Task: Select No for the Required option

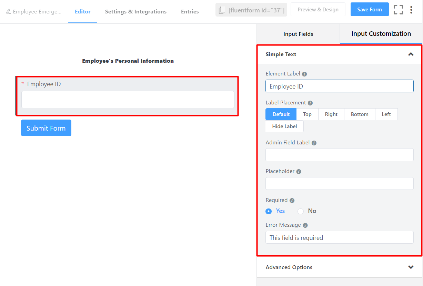Action: click(x=300, y=211)
